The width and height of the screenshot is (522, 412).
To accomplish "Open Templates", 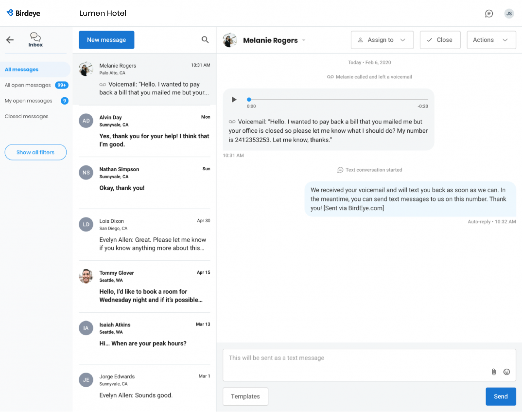I will point(245,396).
